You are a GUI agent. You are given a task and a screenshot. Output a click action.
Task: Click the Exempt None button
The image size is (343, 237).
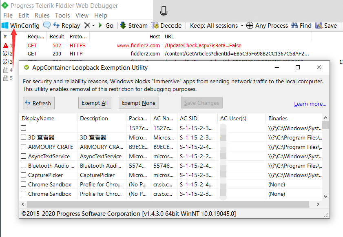[139, 103]
